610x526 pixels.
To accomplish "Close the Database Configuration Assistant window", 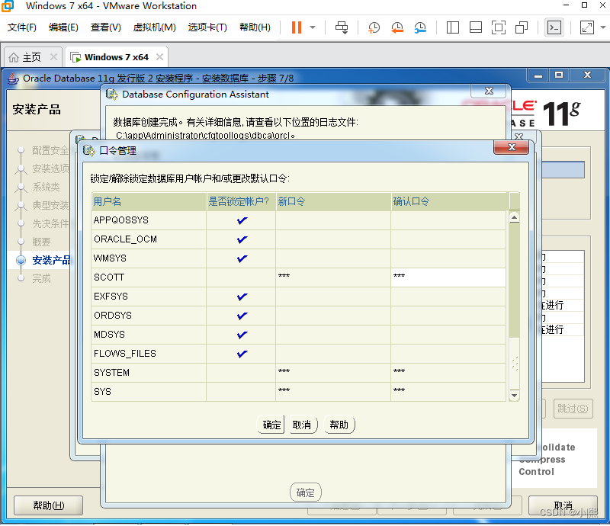I will click(x=489, y=91).
